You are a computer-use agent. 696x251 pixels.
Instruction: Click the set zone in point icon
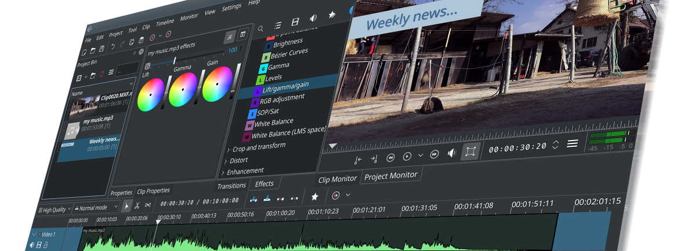[358, 160]
